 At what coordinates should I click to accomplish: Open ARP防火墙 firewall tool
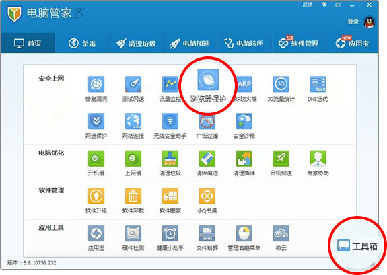point(244,89)
